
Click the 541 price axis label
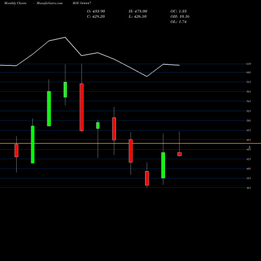coord(248,101)
